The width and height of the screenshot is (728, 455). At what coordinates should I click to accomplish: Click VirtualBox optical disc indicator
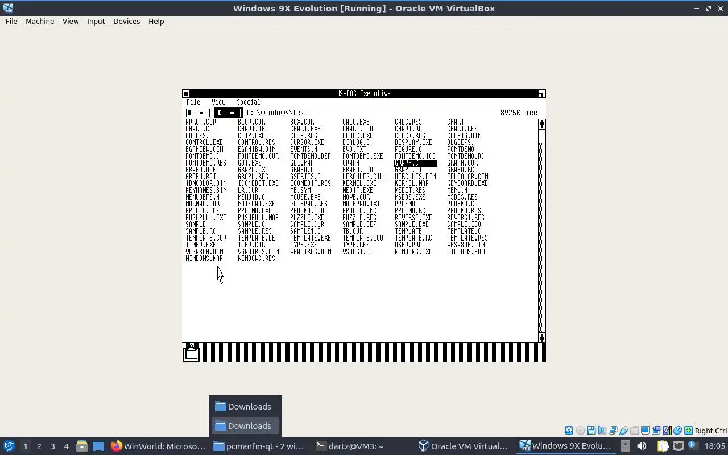580,431
